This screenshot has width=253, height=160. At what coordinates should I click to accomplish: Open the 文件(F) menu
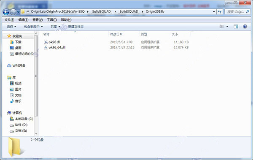coord(9,20)
